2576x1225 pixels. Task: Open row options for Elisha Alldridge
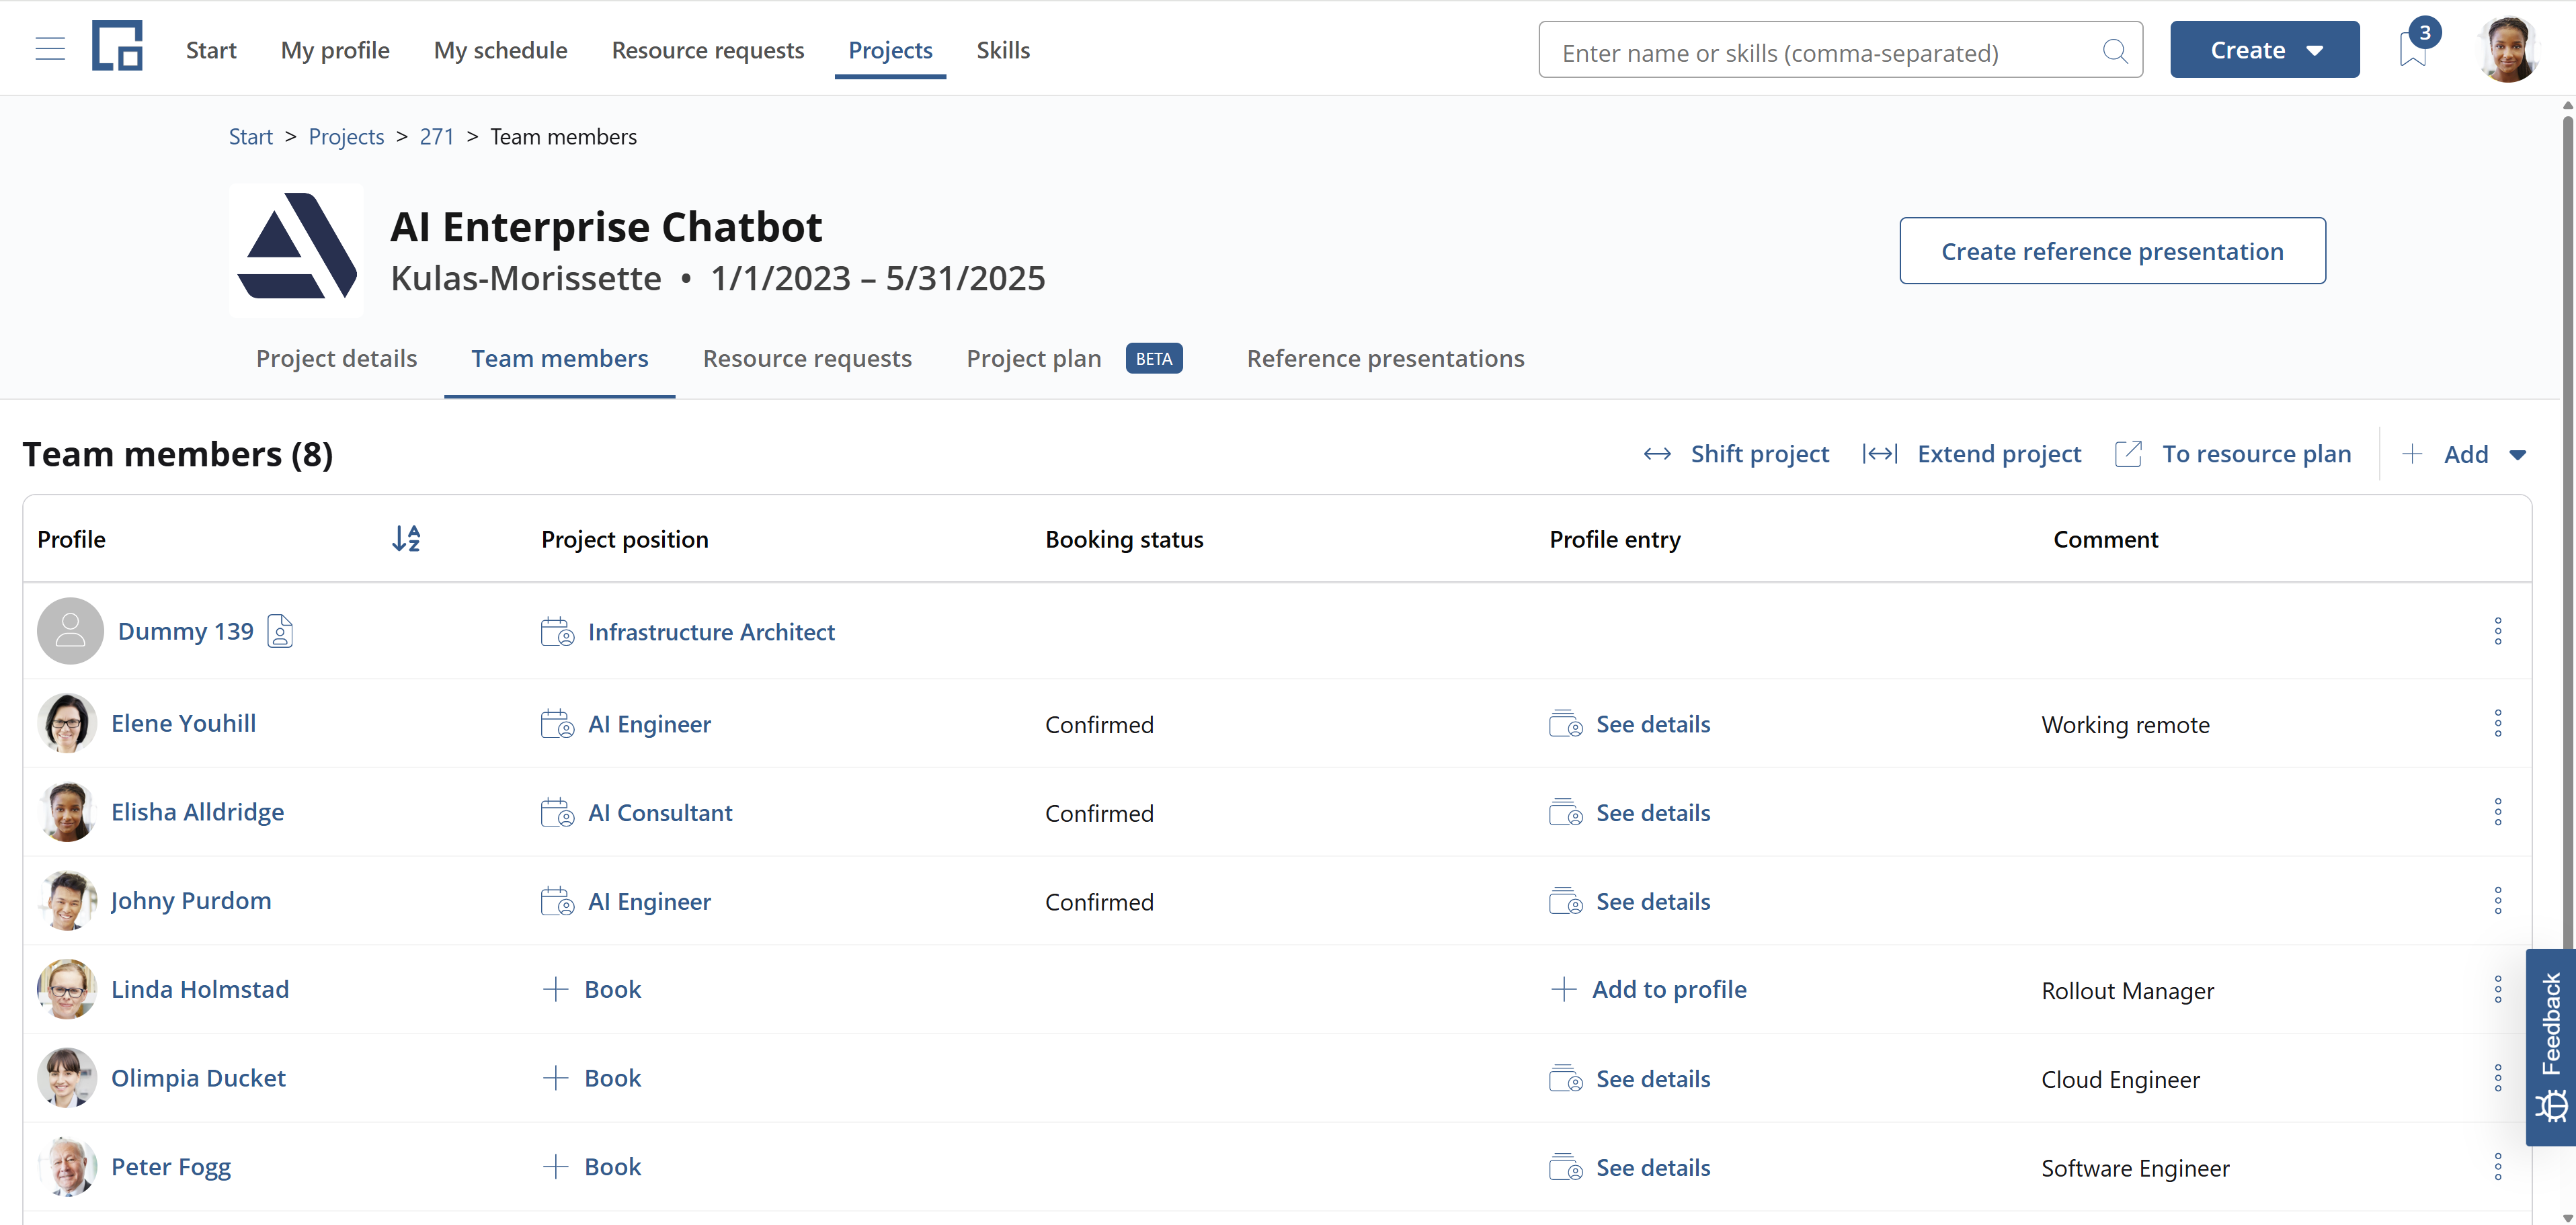pos(2498,812)
